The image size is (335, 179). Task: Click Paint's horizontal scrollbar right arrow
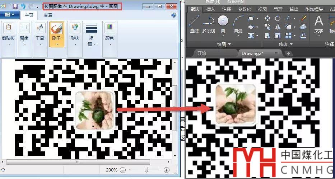pyautogui.click(x=168, y=162)
